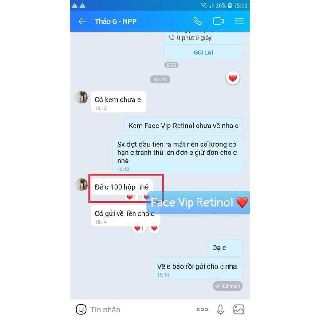Tap the back arrow in the chat header
Image resolution: width=320 pixels, height=320 pixels.
click(82, 21)
